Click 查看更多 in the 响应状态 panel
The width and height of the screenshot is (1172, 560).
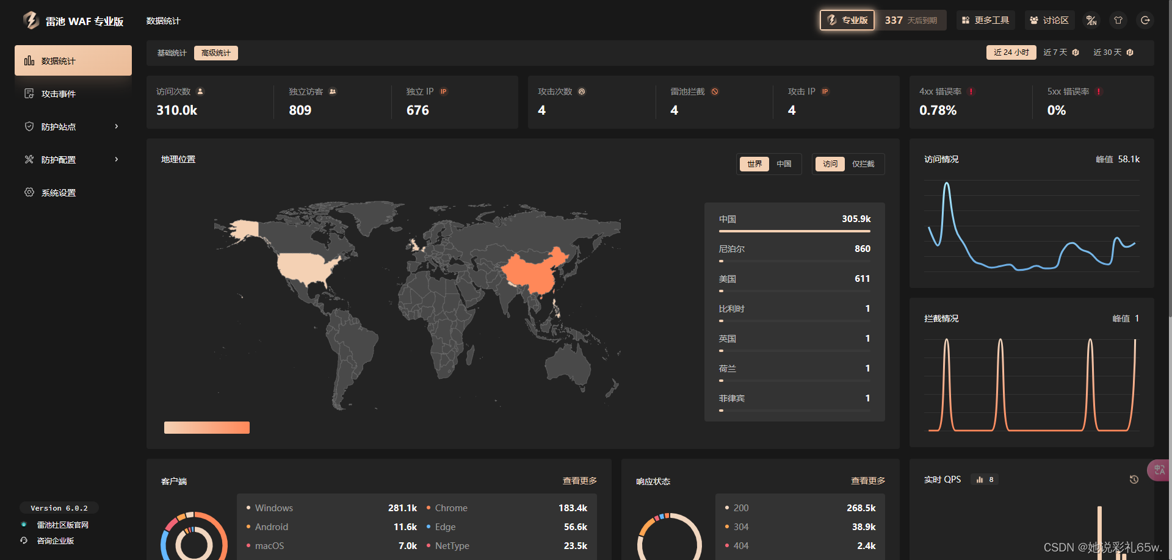point(868,481)
